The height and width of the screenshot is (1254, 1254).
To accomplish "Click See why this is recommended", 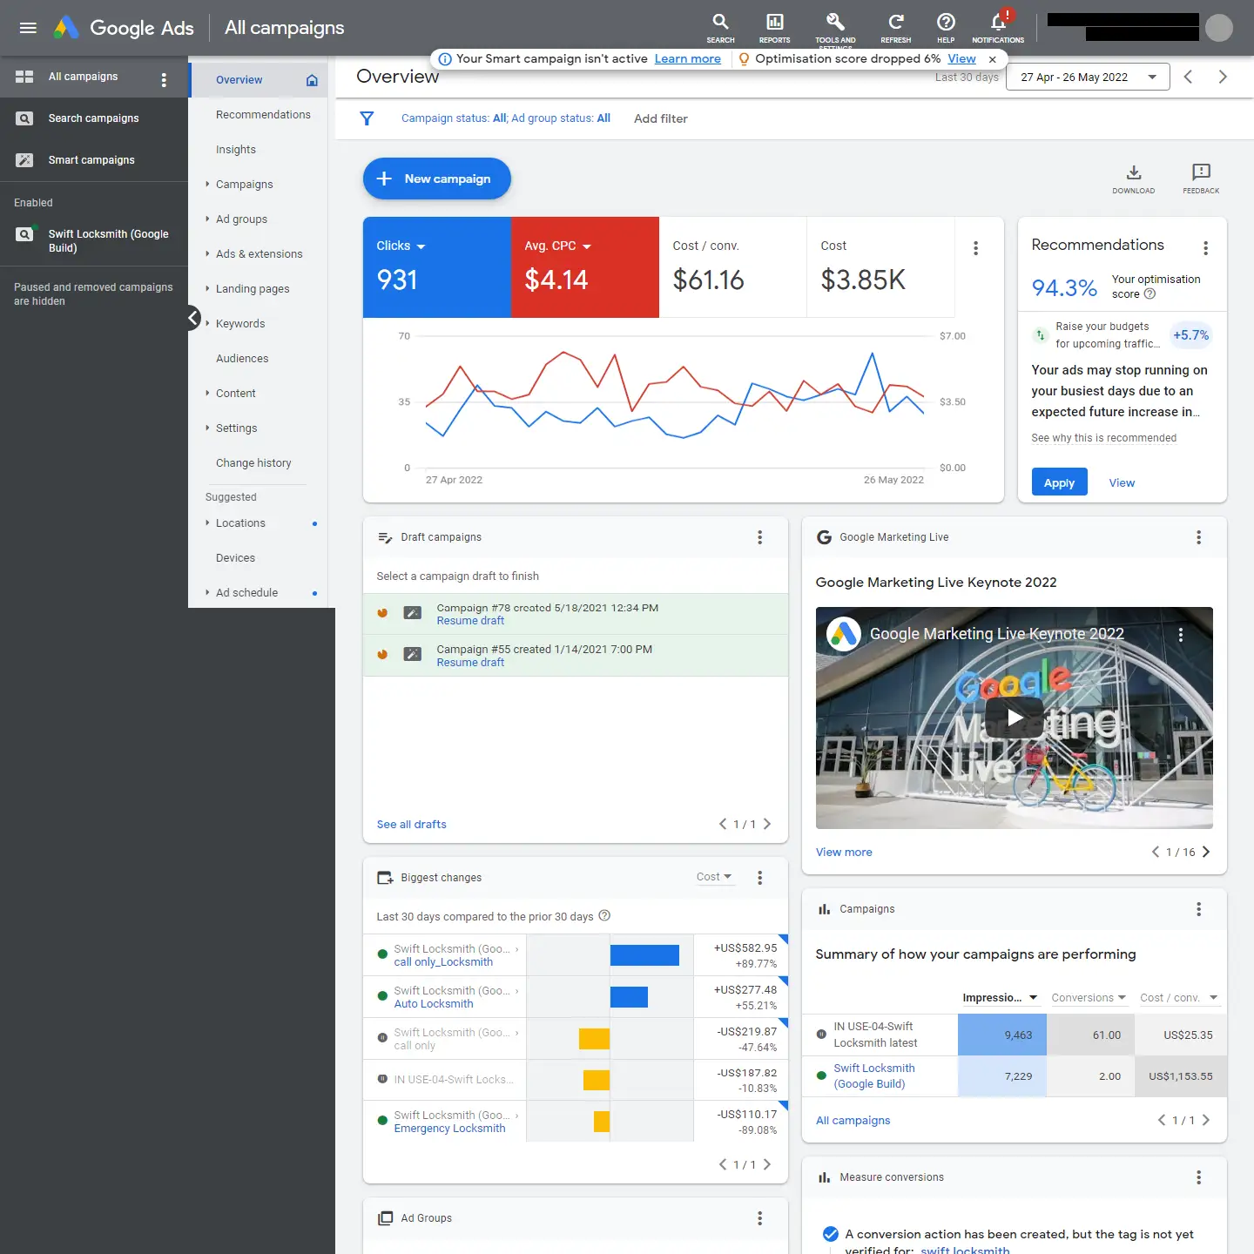I will tap(1103, 438).
